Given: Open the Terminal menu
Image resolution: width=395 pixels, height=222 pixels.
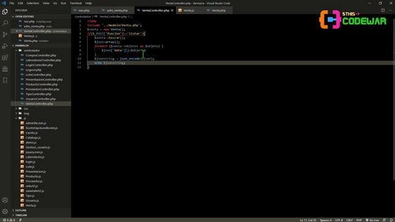Looking at the screenshot, I should (x=75, y=3).
